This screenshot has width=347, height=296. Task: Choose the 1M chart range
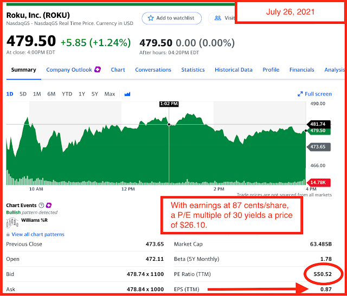[x=37, y=94]
